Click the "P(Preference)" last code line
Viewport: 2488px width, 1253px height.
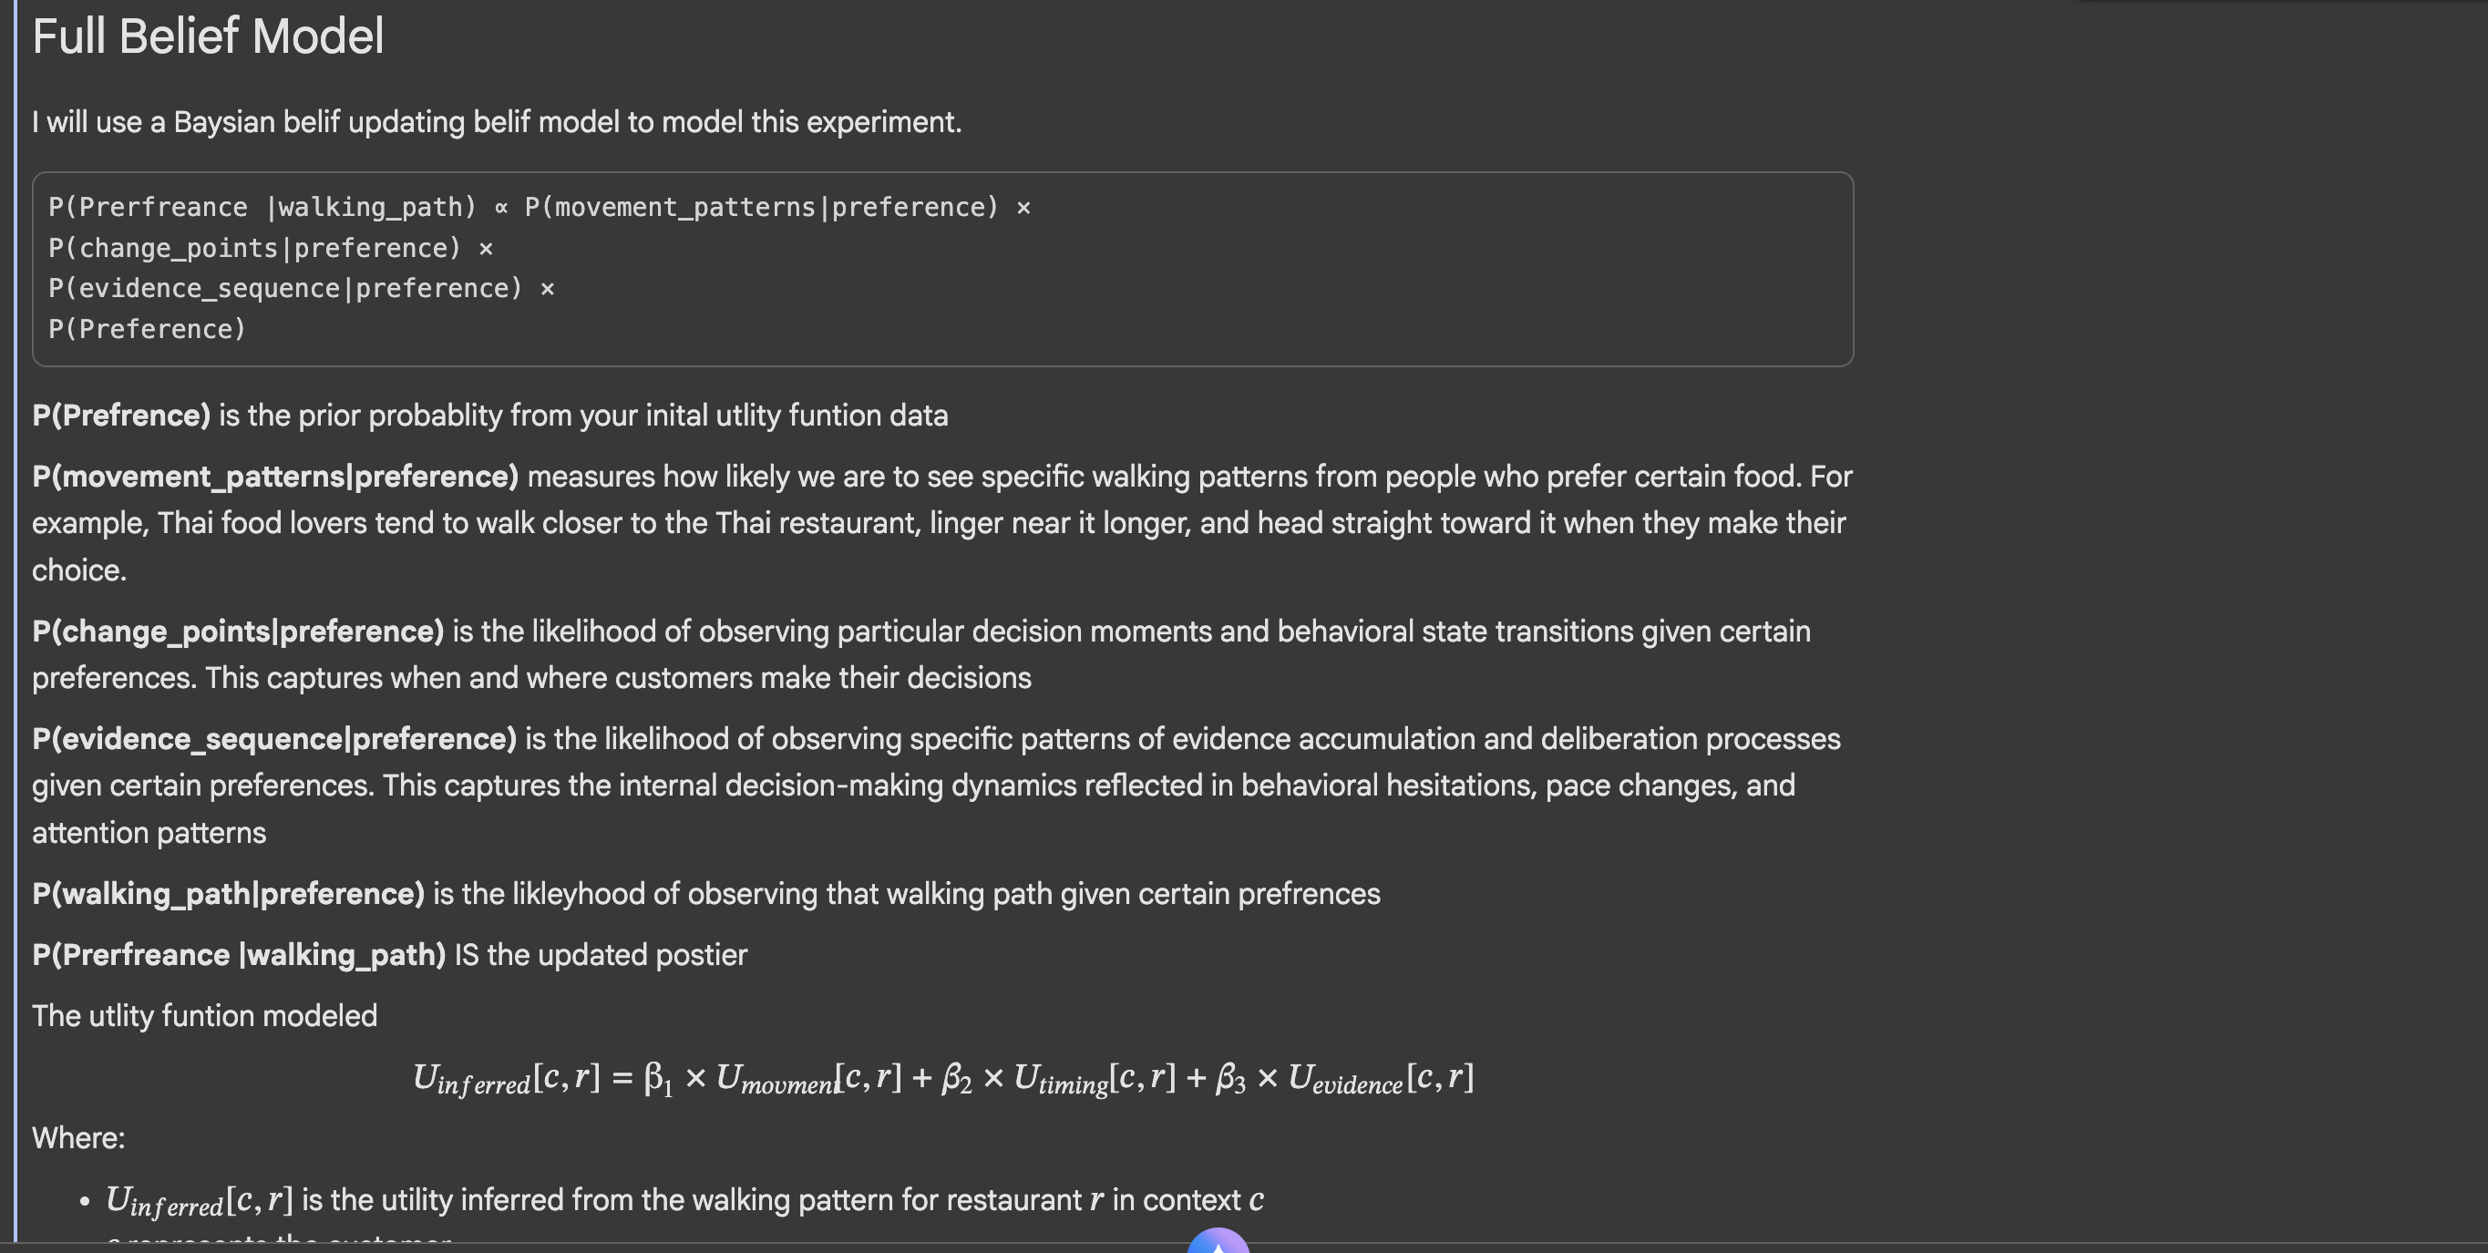point(148,330)
